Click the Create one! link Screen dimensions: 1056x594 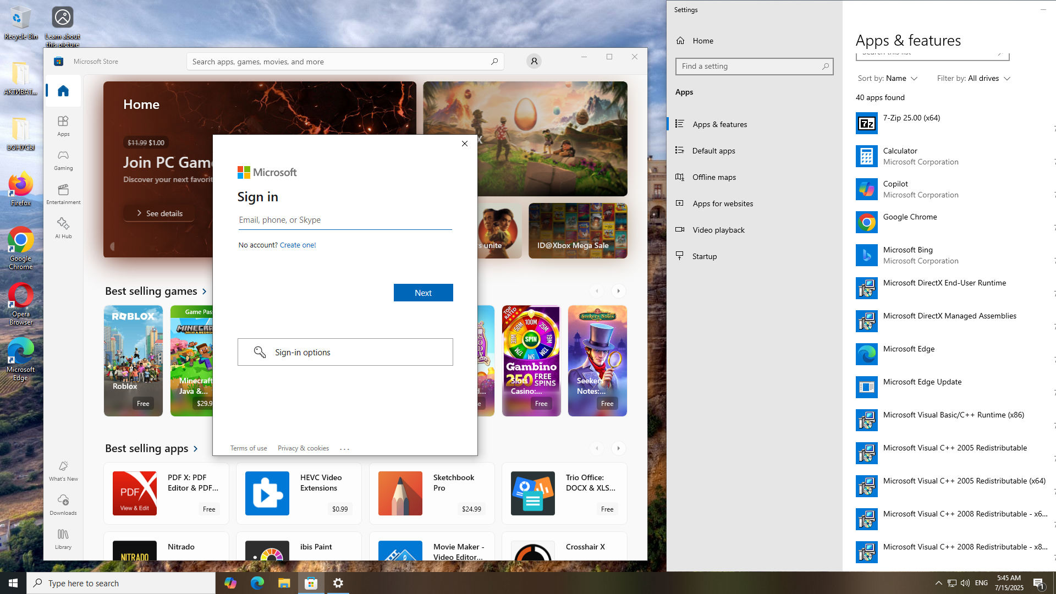[298, 245]
